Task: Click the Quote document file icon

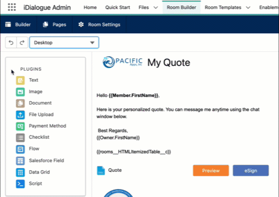Action: [x=101, y=170]
